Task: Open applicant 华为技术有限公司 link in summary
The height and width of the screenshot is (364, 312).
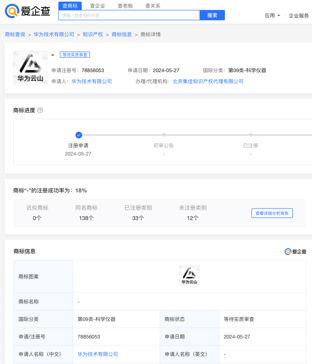Action: 91,81
